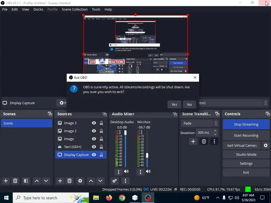Viewport: 271px width, 203px height.
Task: Open the Edit menu
Action: tap(15, 9)
